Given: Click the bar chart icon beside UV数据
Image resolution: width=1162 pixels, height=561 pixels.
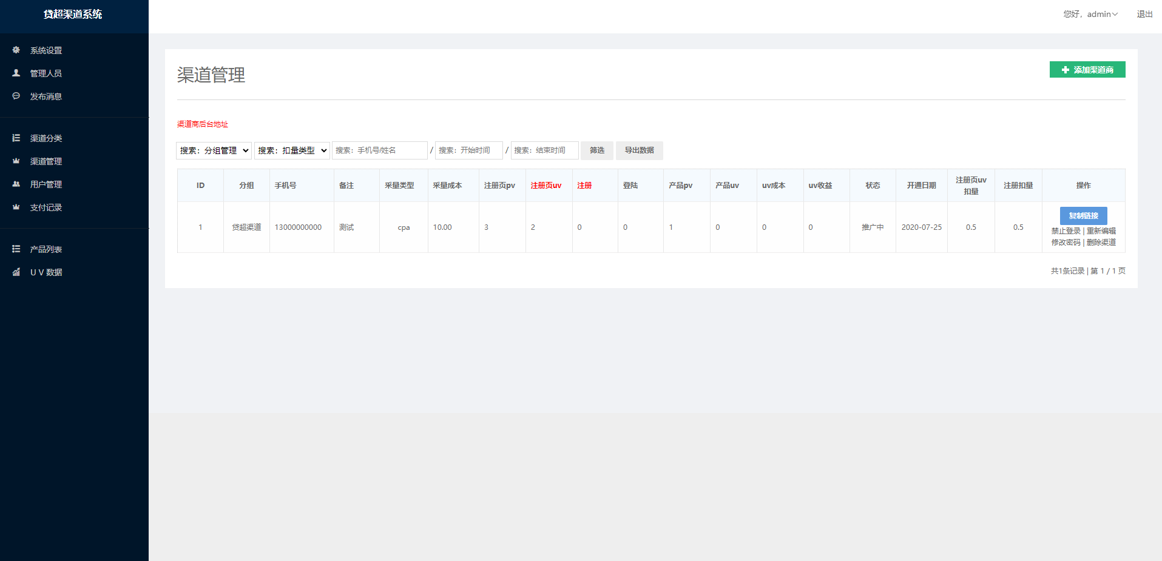Looking at the screenshot, I should pos(16,272).
